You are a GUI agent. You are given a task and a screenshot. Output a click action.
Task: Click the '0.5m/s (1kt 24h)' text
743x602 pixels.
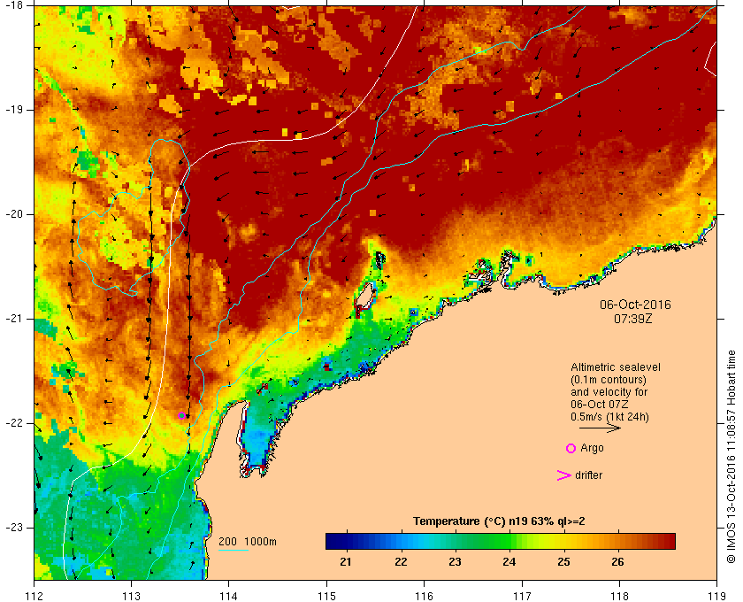coord(609,417)
